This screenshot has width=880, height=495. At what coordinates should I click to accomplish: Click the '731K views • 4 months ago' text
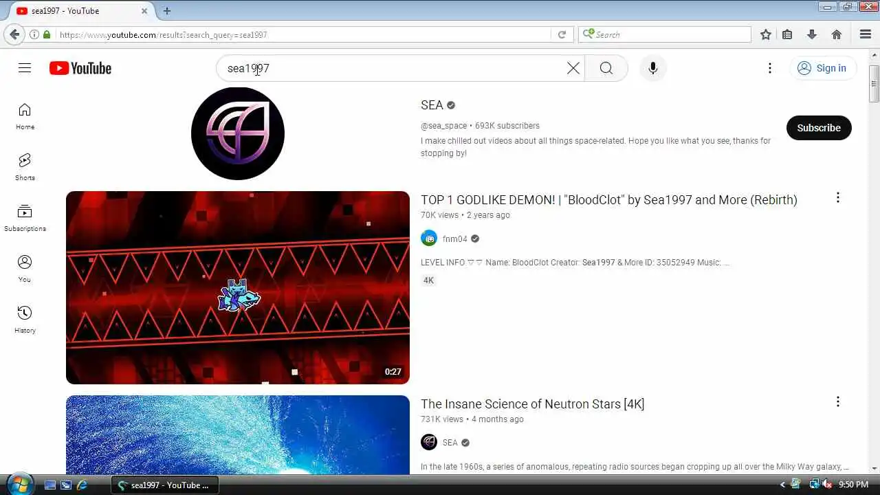click(x=472, y=419)
